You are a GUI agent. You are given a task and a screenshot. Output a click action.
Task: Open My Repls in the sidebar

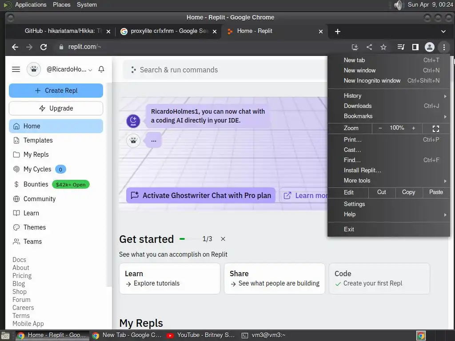point(56,155)
